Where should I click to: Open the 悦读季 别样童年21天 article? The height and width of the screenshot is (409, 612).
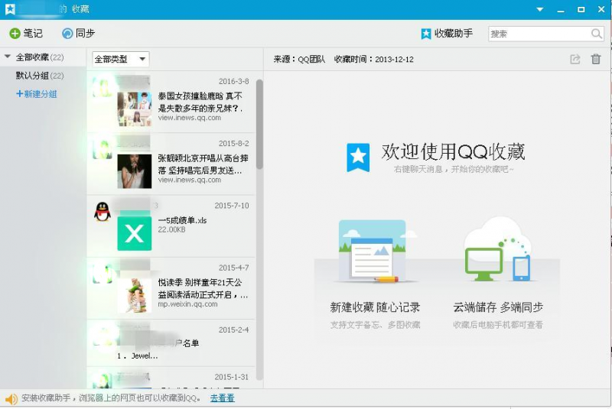[x=171, y=288]
